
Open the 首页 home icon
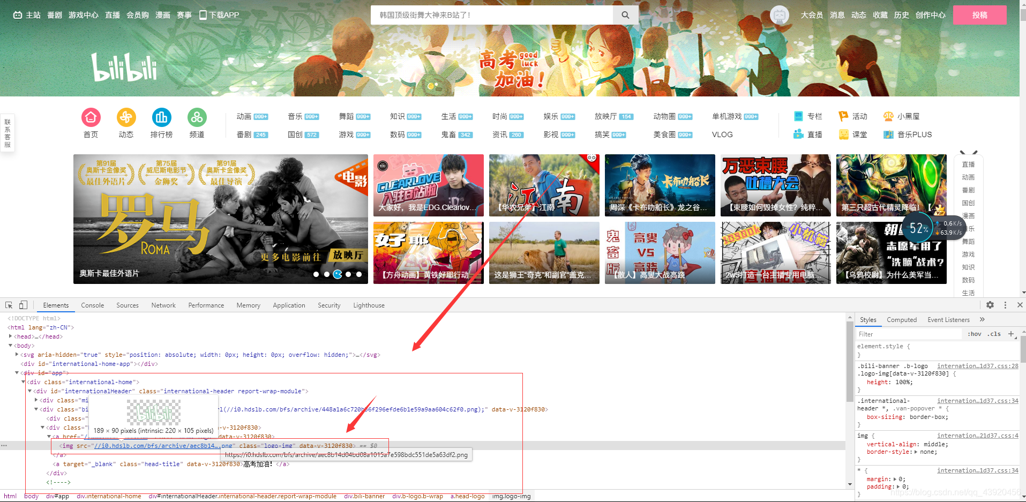pyautogui.click(x=91, y=117)
